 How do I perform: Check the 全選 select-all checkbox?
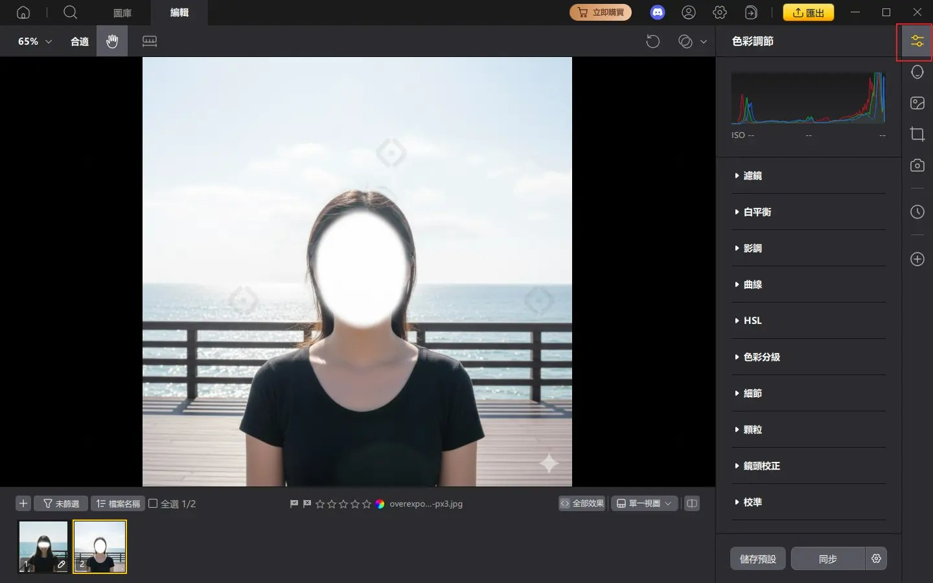click(153, 503)
